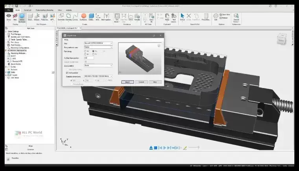Open the Part Library icon
299x171 pixels.
[x=174, y=16]
